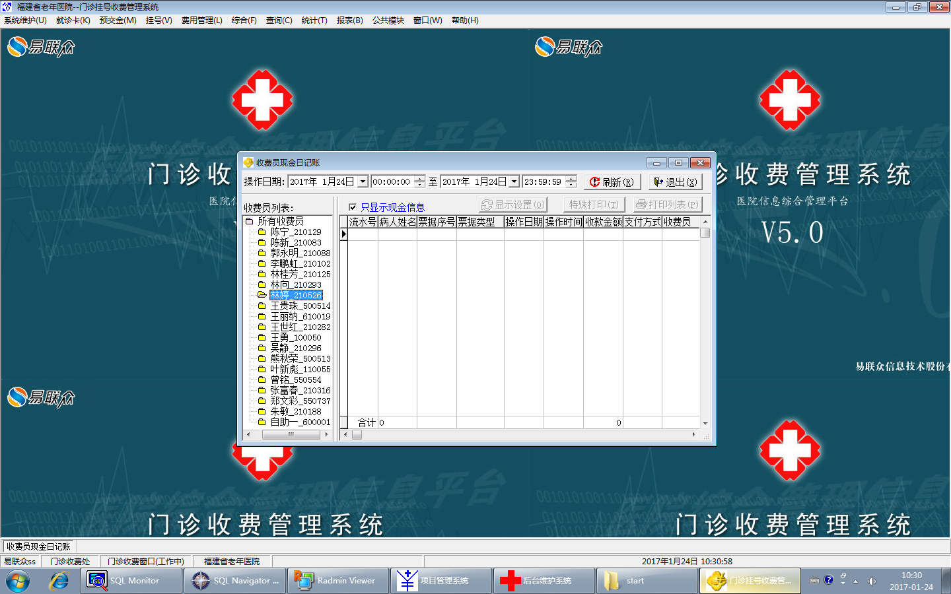Select cashier 吴静_210296 in the tree
Viewport: 951px width, 594px height.
(x=296, y=348)
